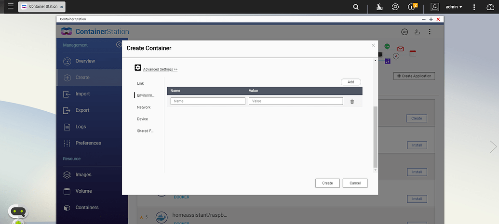The width and height of the screenshot is (499, 224).
Task: Click the Containers cube icon
Action: tap(67, 208)
